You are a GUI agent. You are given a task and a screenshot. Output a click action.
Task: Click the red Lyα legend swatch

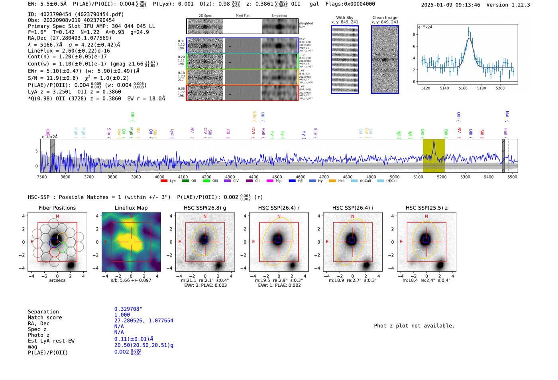pos(164,181)
